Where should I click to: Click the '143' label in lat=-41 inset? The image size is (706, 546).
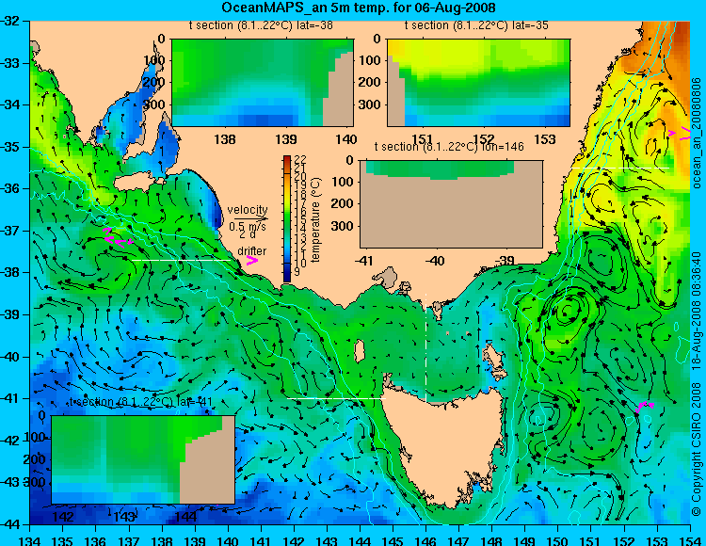pos(124,517)
